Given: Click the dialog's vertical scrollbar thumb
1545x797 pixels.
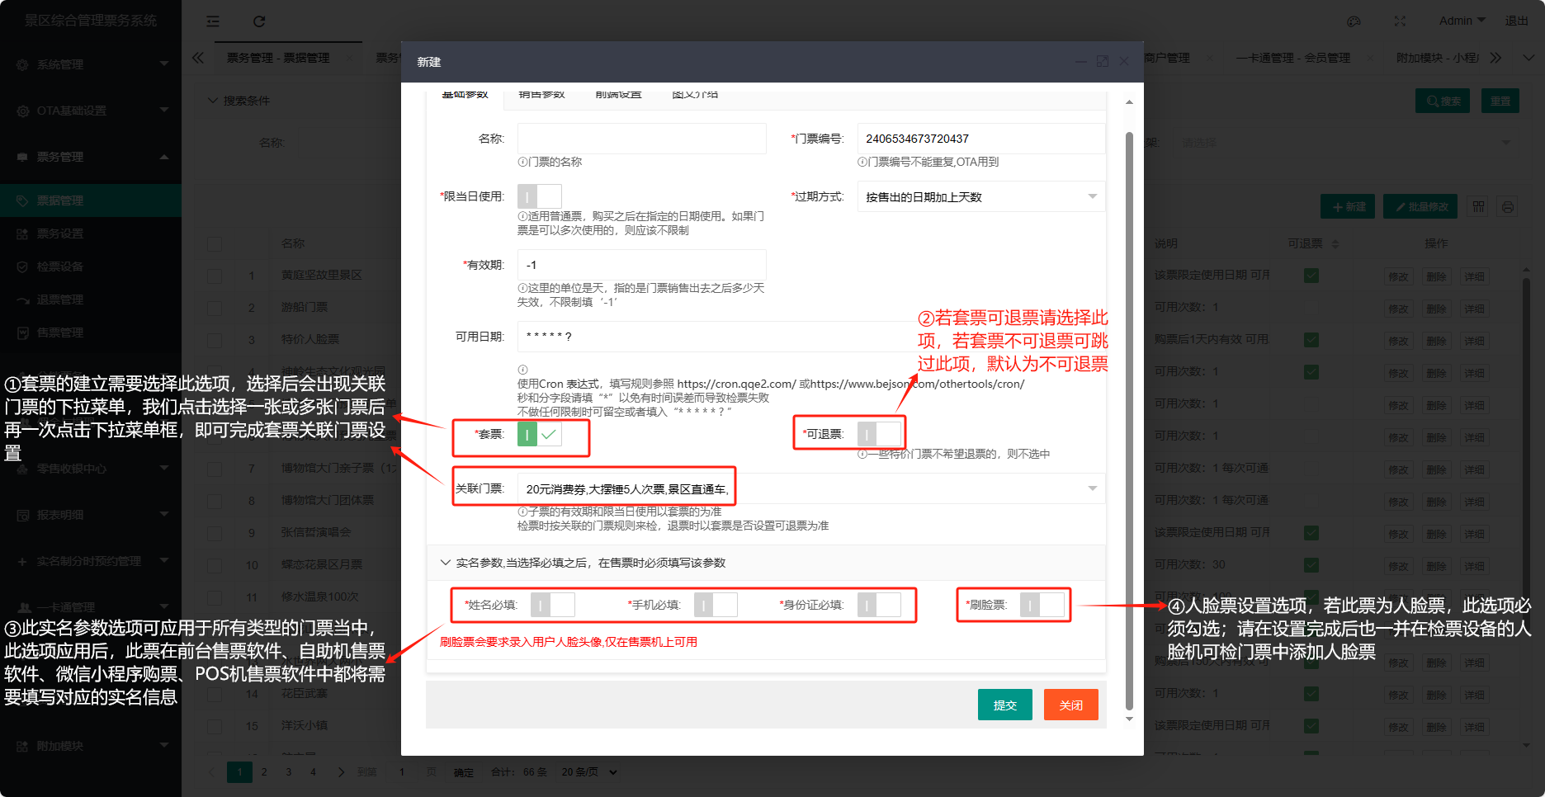Looking at the screenshot, I should [x=1129, y=421].
